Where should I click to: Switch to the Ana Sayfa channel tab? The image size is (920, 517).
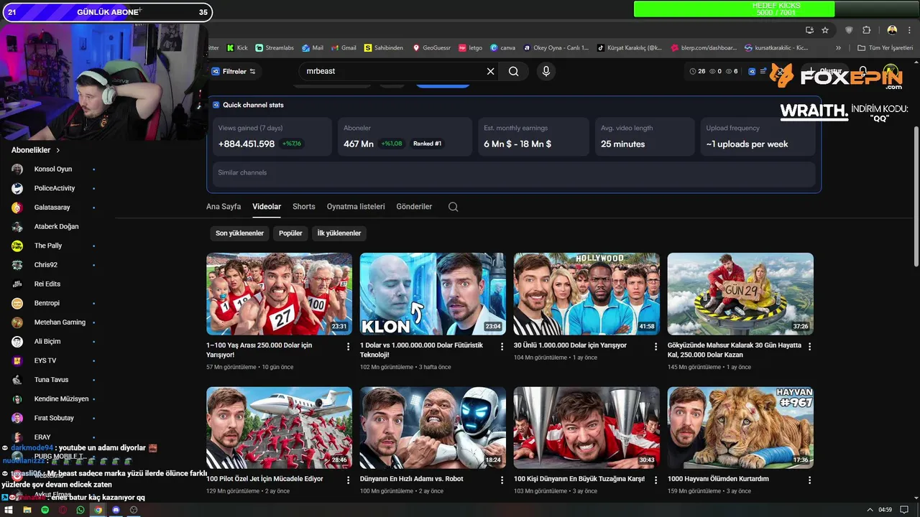(224, 207)
